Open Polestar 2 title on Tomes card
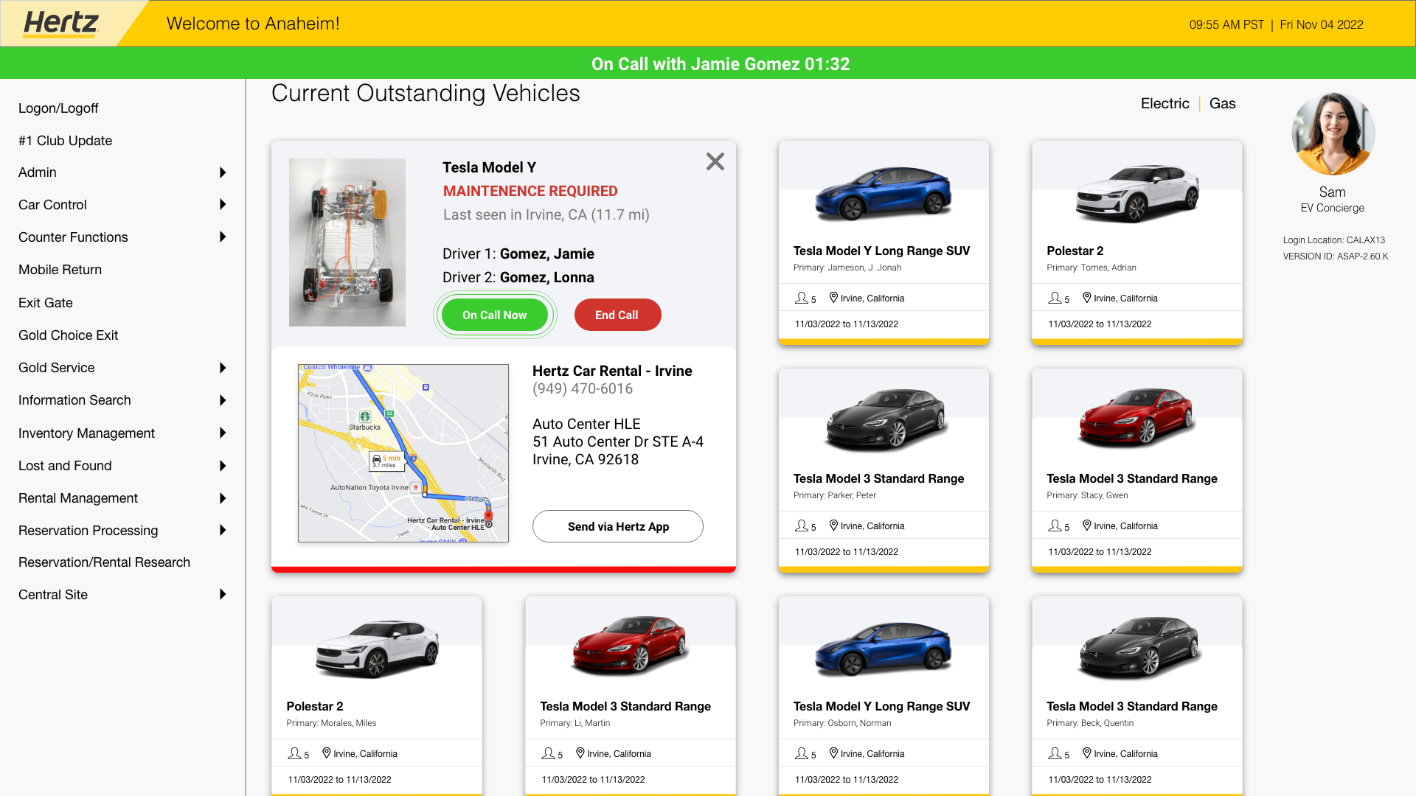1416x796 pixels. tap(1075, 251)
